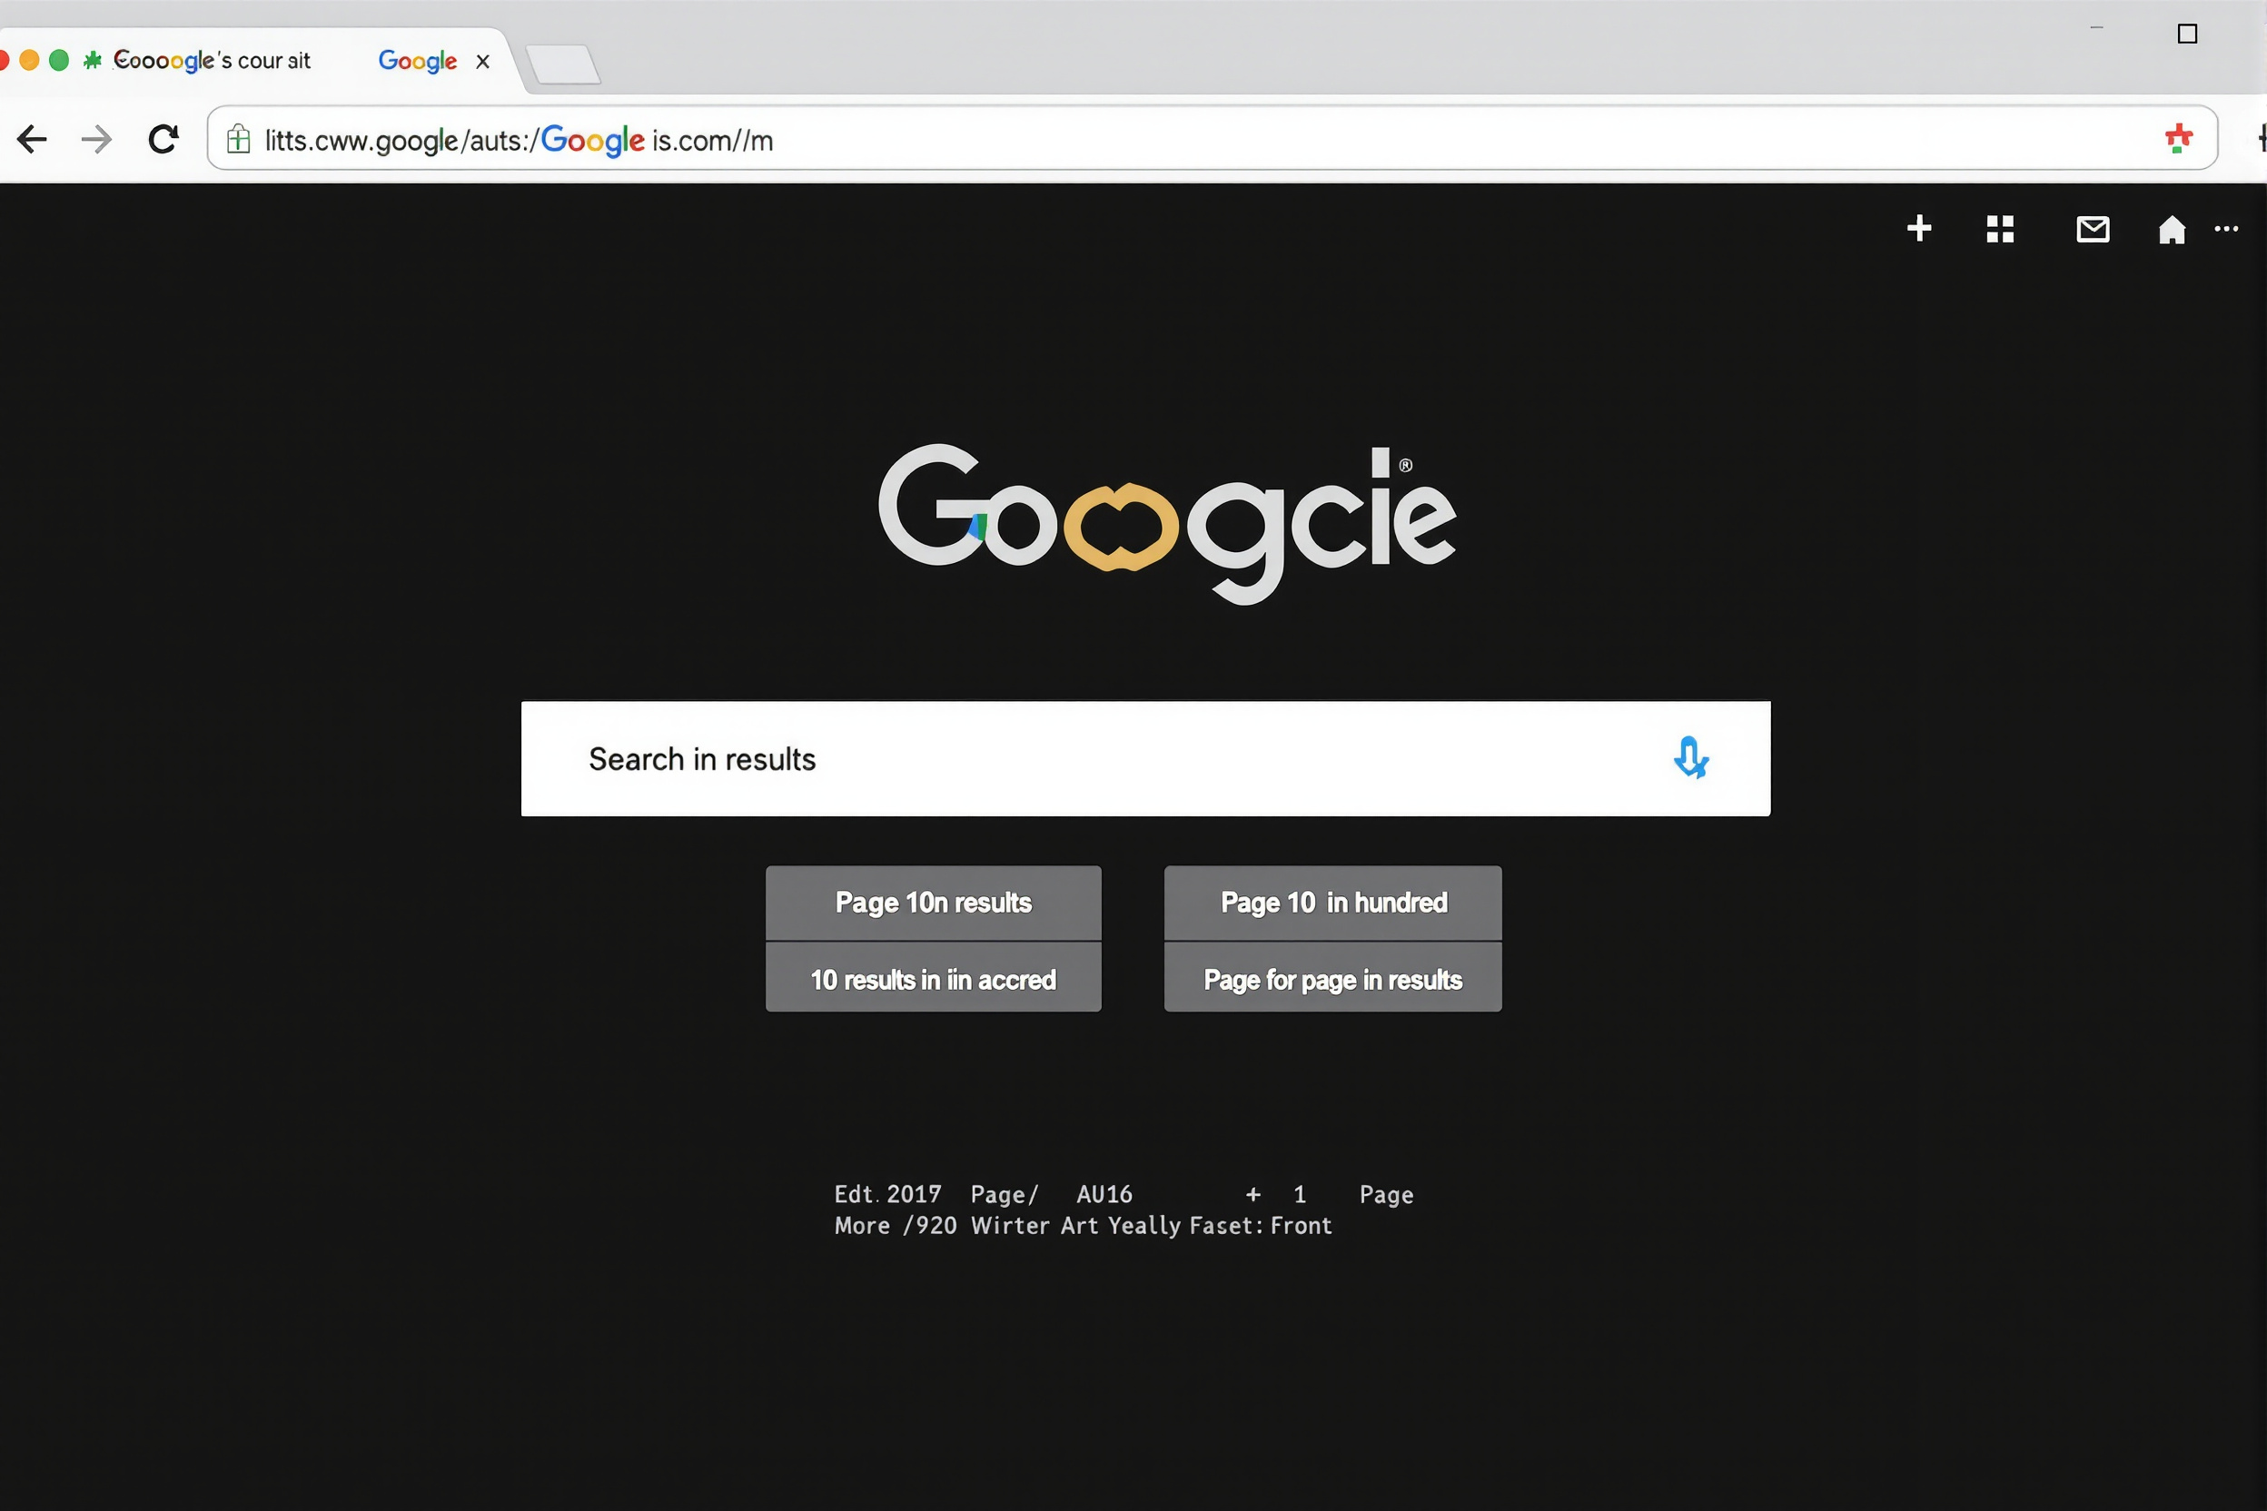Image resolution: width=2267 pixels, height=1511 pixels.
Task: Open a new tab with the blank tab button
Action: point(565,64)
